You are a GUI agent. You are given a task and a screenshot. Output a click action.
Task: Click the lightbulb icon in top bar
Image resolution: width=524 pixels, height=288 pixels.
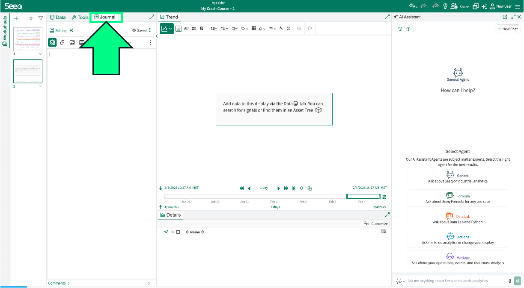pos(445,6)
